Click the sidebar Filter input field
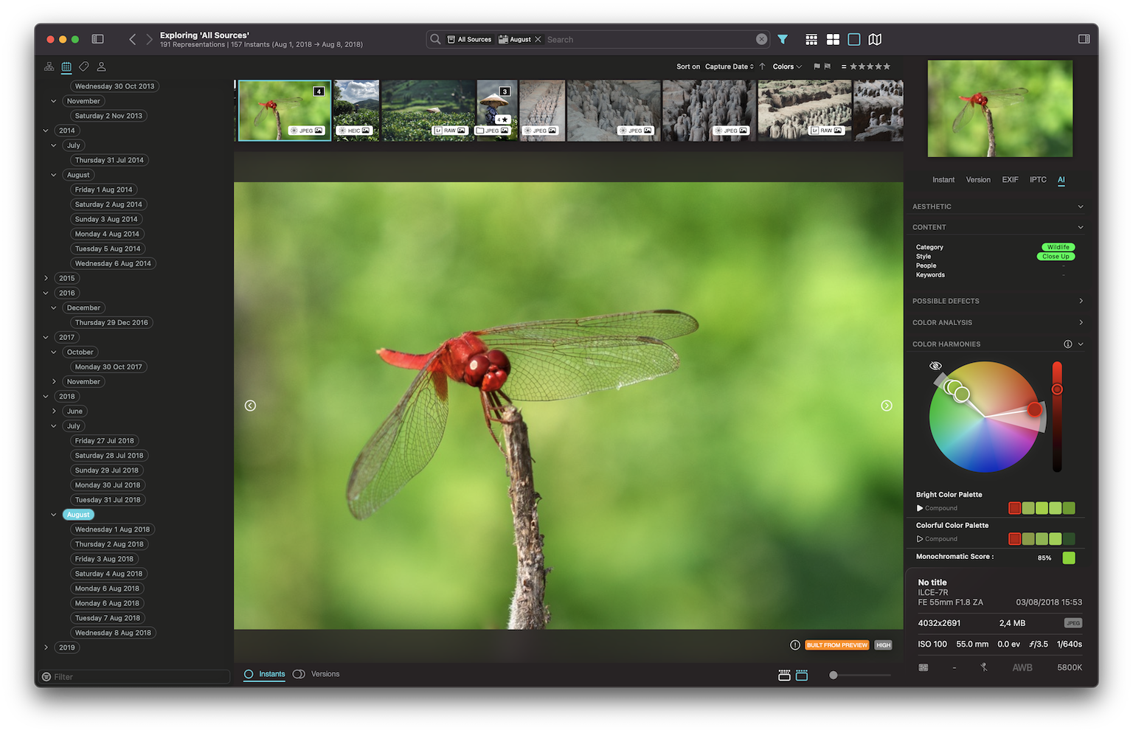 point(134,677)
